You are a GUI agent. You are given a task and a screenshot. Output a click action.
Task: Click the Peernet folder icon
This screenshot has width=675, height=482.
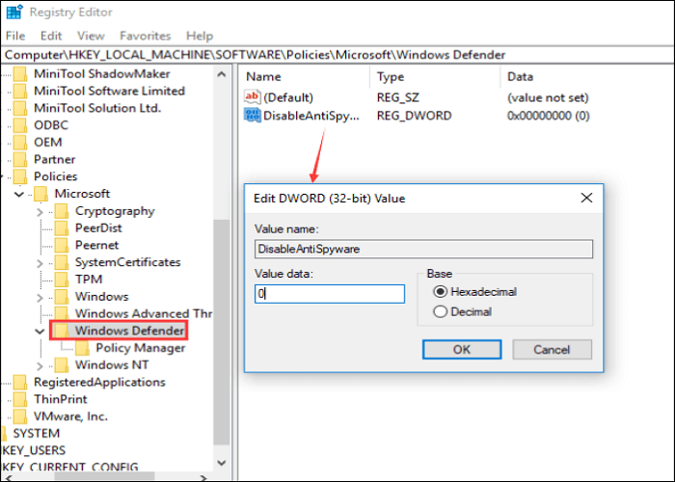coord(61,245)
